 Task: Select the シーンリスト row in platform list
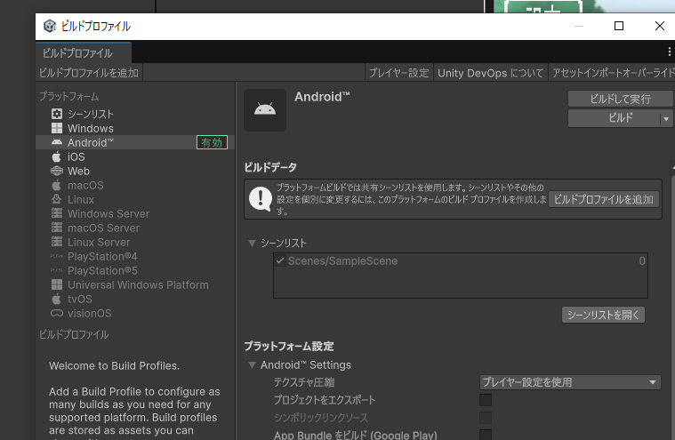135,114
